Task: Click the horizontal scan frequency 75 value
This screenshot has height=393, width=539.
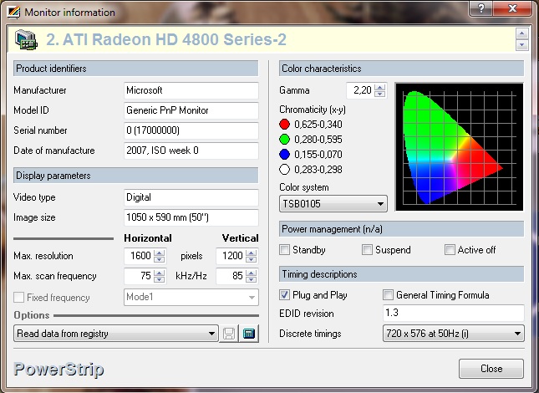Action: [x=140, y=276]
